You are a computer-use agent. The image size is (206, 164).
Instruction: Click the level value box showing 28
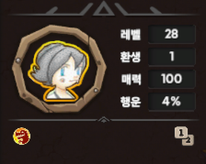pos(172,34)
